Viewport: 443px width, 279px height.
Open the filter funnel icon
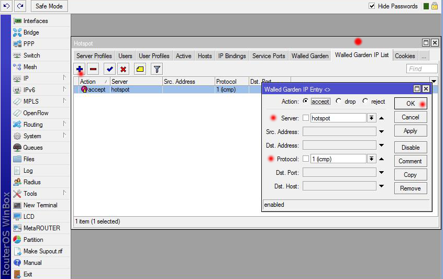click(x=157, y=69)
